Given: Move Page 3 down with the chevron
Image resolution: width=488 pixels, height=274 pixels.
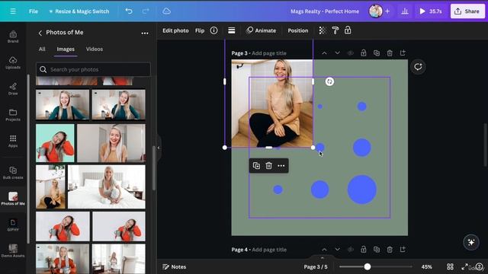Looking at the screenshot, I should (337, 53).
